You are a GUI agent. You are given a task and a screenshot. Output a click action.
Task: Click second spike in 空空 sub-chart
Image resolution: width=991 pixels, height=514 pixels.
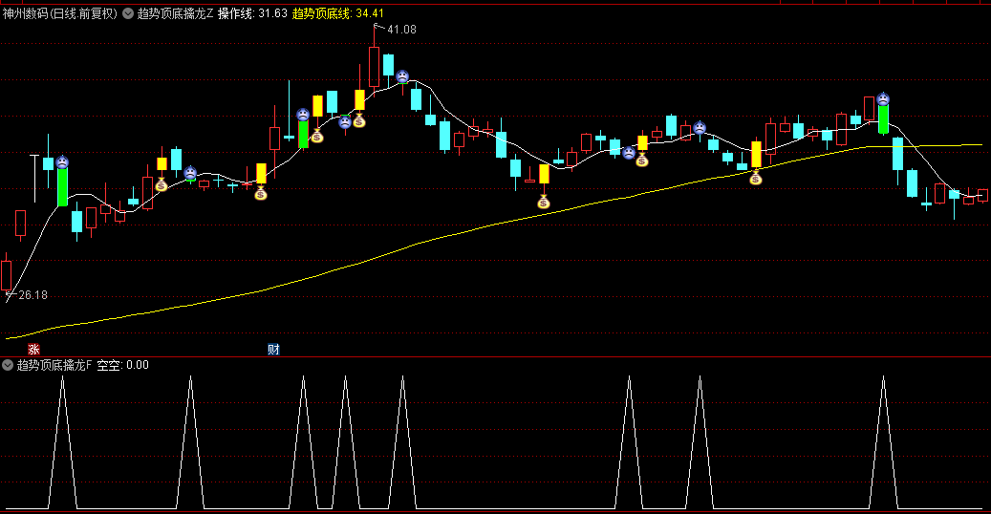[x=190, y=442]
